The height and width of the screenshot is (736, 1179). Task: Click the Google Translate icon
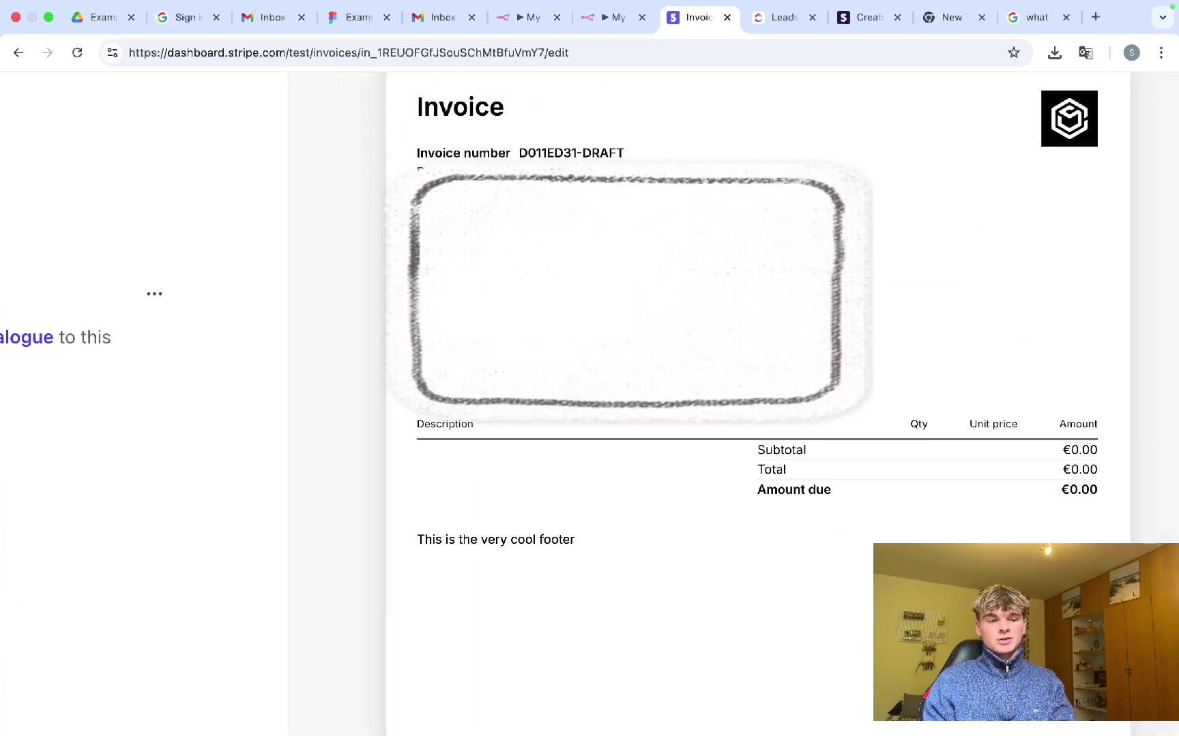[1086, 52]
